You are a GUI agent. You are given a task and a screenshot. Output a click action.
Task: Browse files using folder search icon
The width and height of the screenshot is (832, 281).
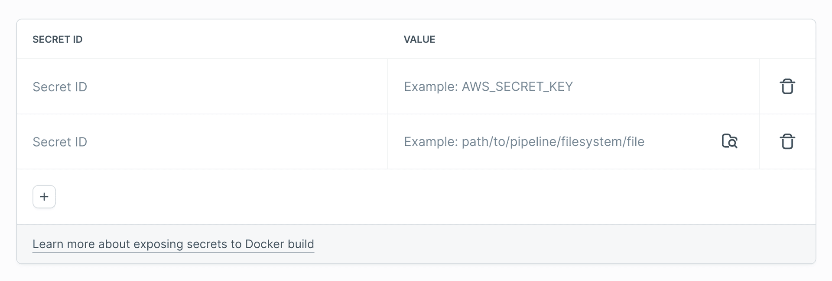tap(730, 141)
